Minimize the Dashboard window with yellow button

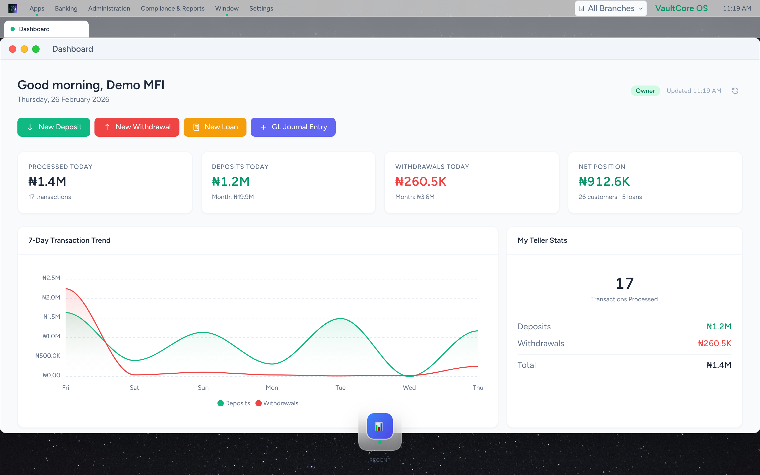click(24, 49)
